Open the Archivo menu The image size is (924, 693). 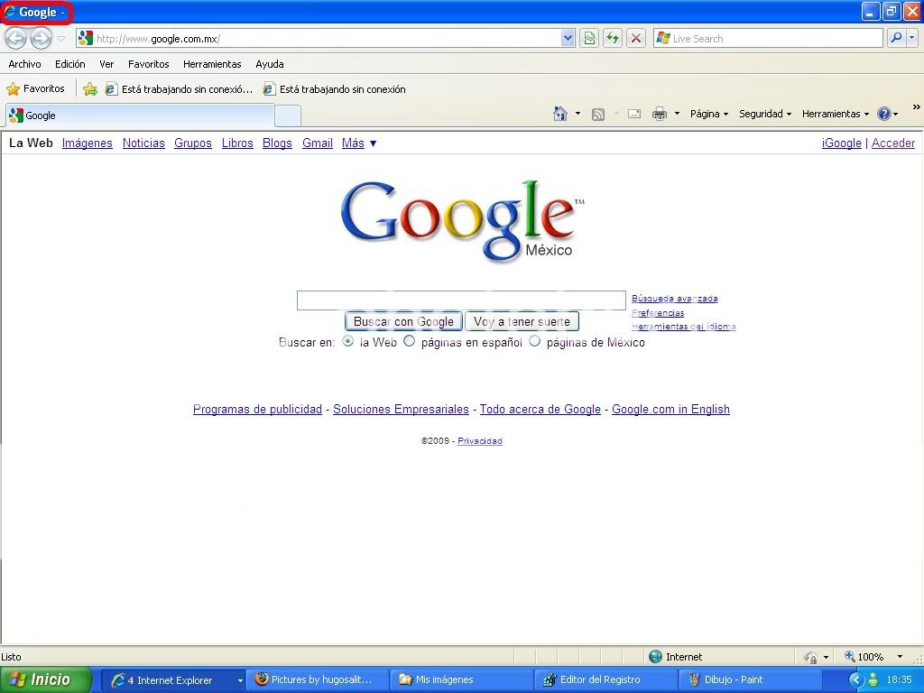point(24,64)
